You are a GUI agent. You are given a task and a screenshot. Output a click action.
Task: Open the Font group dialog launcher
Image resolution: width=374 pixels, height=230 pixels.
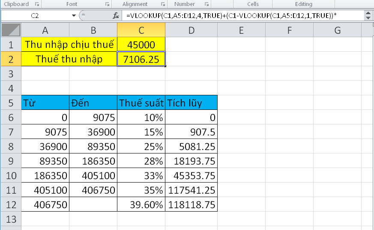click(x=108, y=4)
